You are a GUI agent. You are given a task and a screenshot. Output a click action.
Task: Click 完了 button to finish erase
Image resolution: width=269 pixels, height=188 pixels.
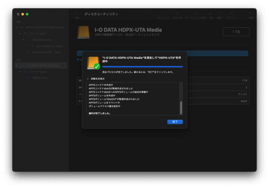175,122
